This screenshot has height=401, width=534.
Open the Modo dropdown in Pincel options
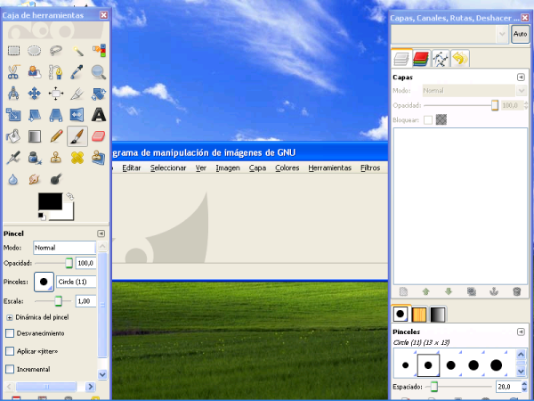(x=64, y=247)
